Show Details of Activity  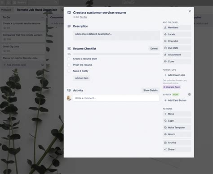coord(151,90)
